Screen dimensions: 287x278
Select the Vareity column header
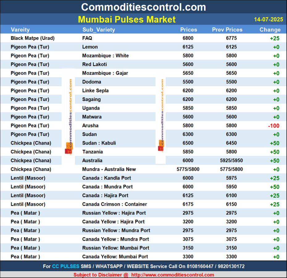tap(20, 30)
